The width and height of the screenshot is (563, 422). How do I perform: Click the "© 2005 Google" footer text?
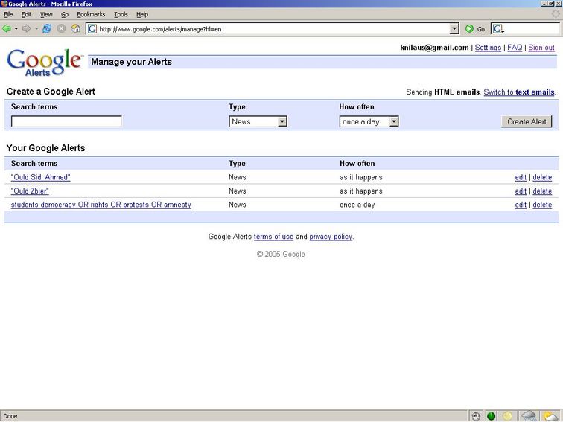[281, 254]
